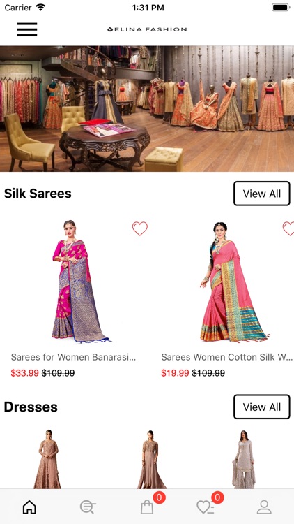Tap the boutique store banner image
This screenshot has width=294, height=524.
point(147,108)
